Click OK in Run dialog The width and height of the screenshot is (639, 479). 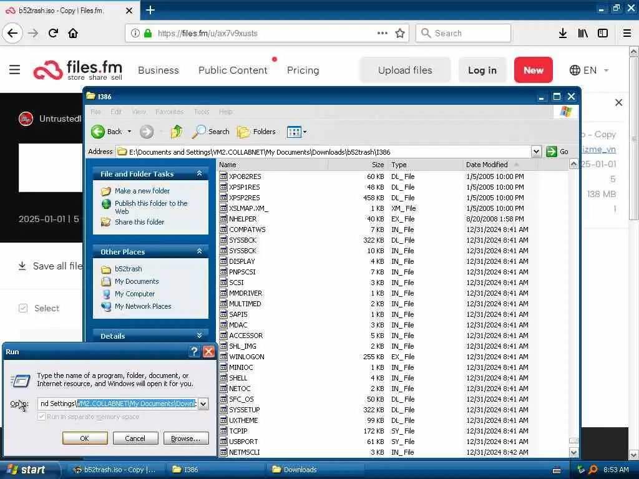click(85, 438)
